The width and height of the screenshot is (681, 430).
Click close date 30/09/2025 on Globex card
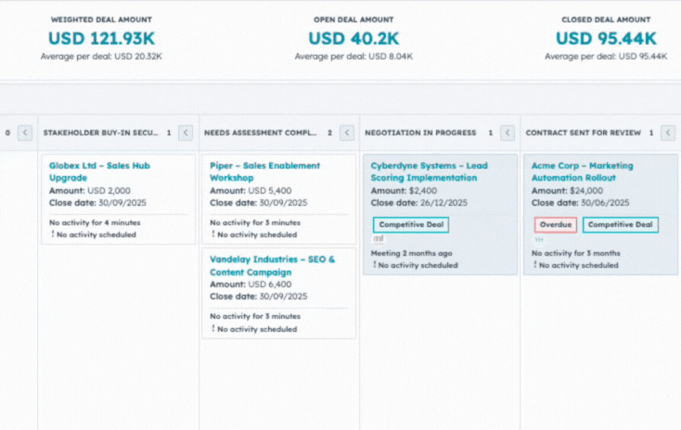[122, 203]
